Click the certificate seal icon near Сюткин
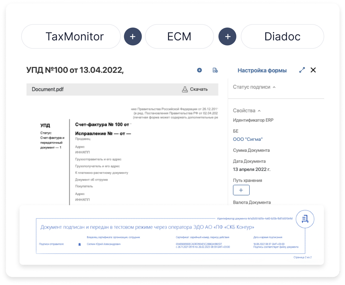This screenshot has height=285, width=345. (80, 244)
